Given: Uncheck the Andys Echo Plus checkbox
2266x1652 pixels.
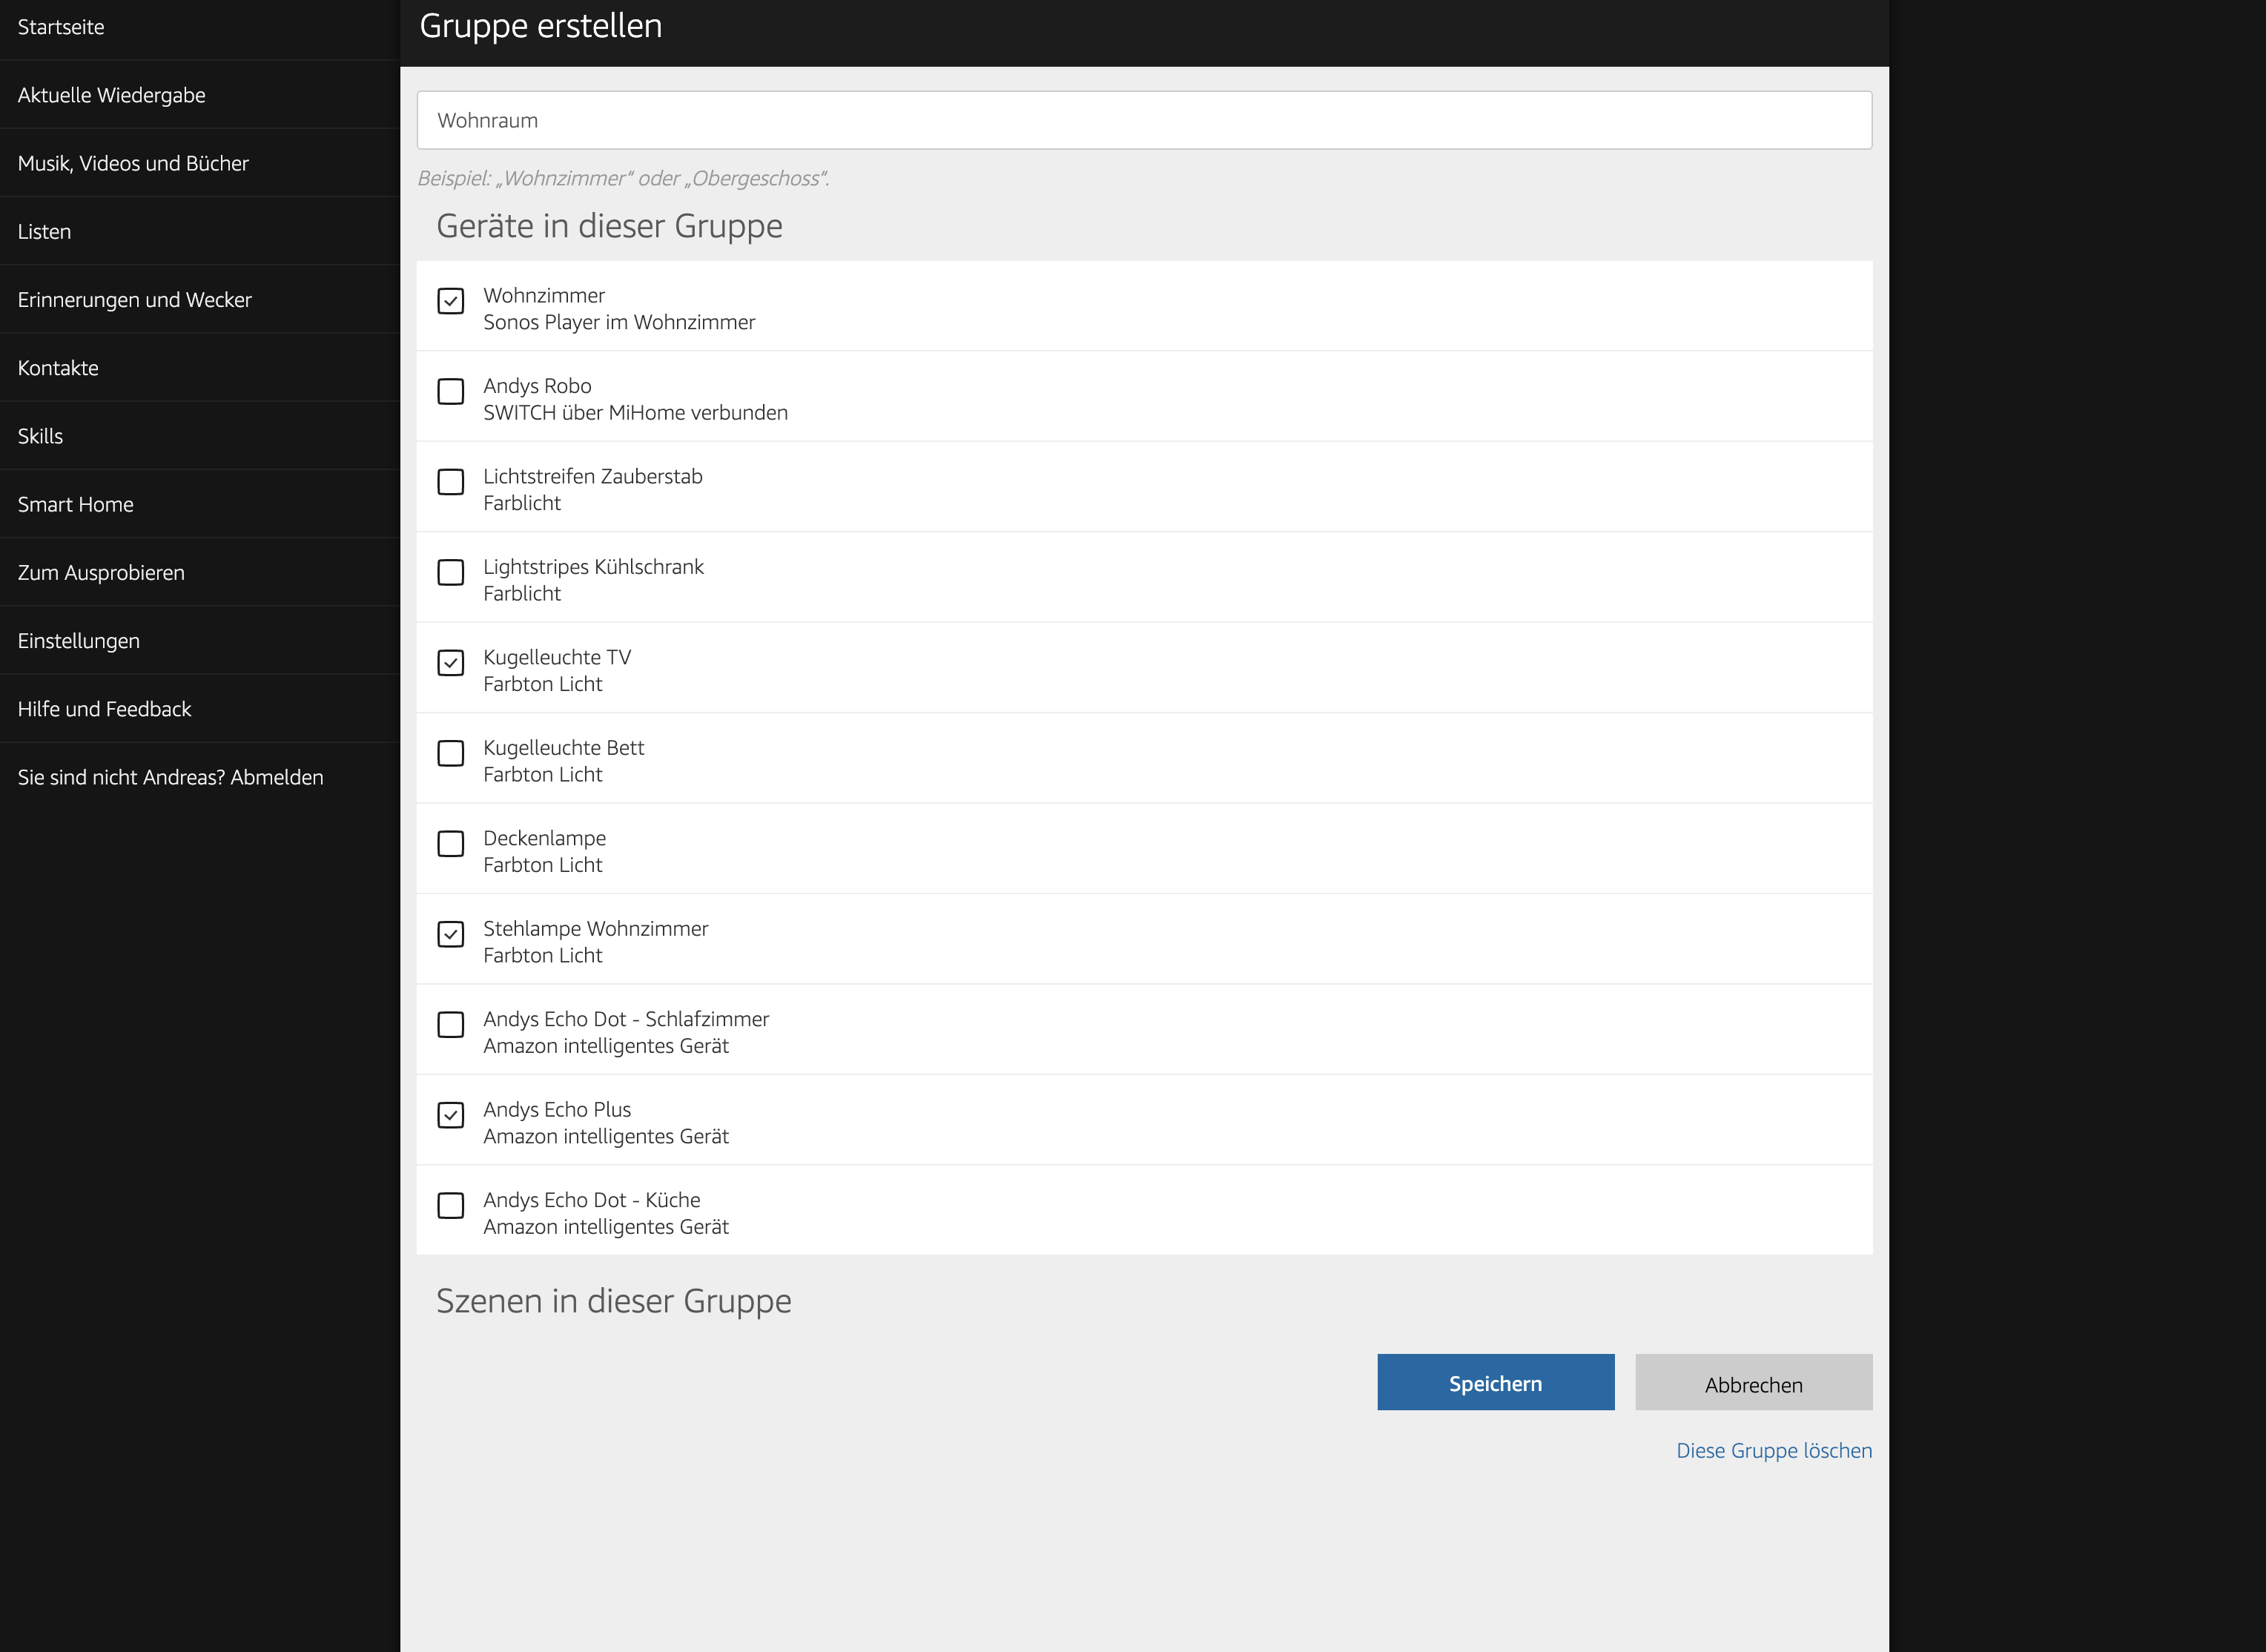Looking at the screenshot, I should point(451,1115).
